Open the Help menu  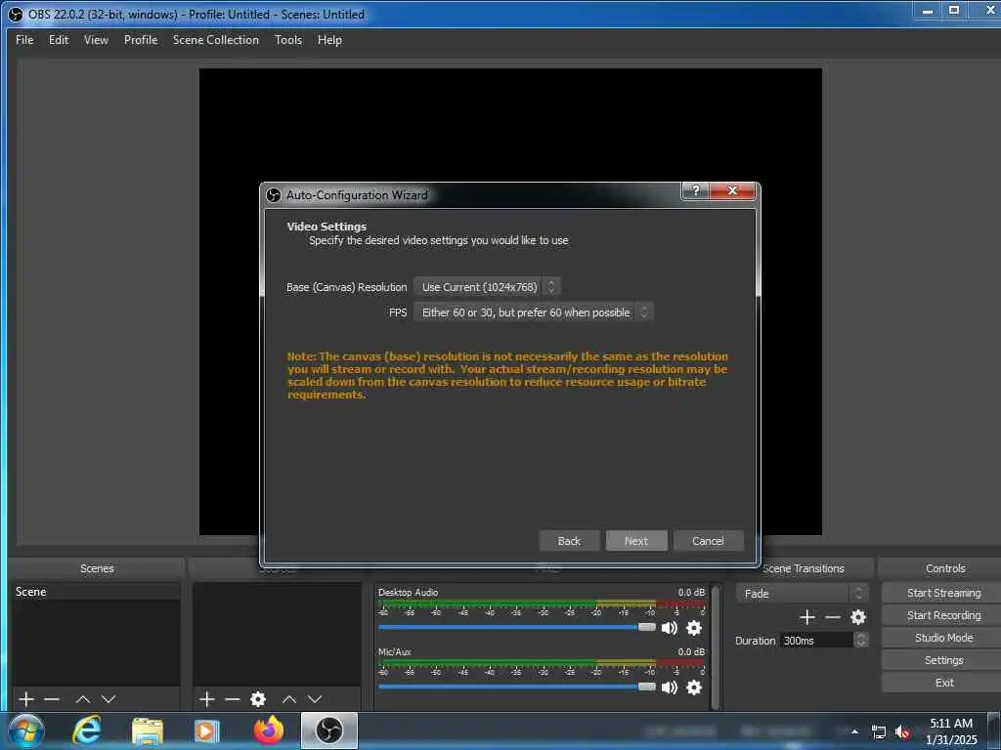(329, 39)
